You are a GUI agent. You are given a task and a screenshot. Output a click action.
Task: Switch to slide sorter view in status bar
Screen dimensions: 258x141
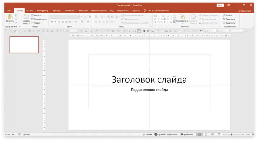[206, 135]
